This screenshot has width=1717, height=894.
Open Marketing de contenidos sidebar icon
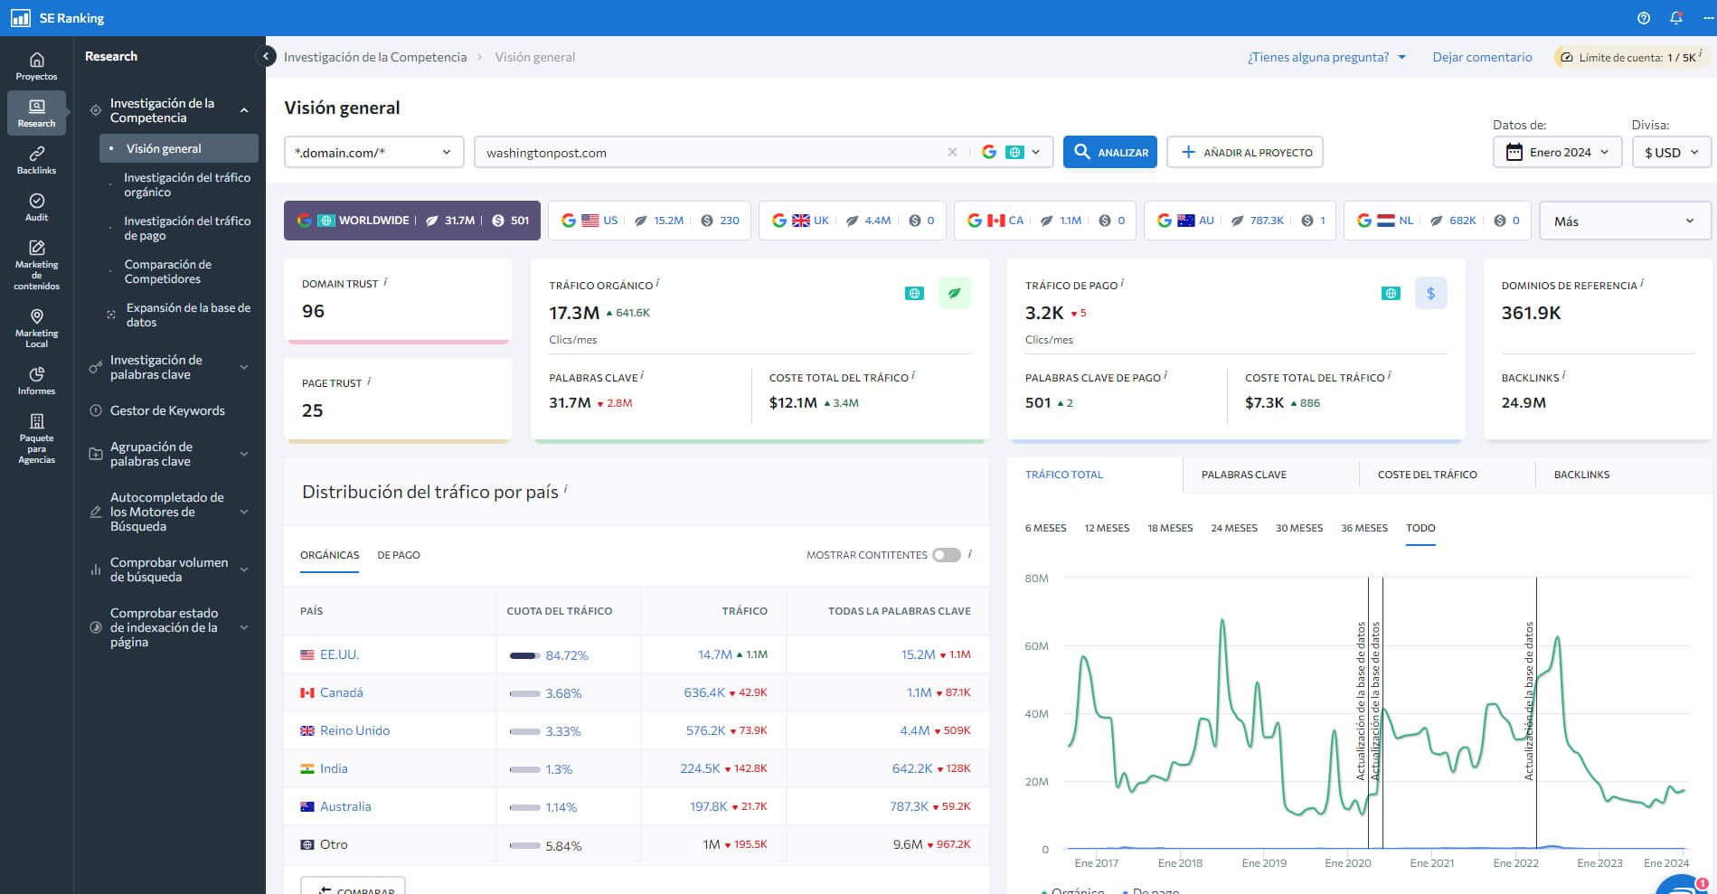[36, 265]
